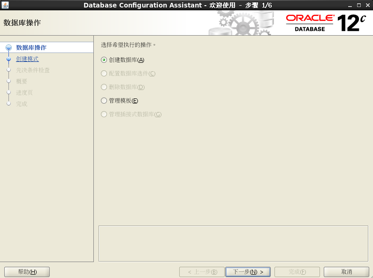The image size is (373, 278).
Task: Minimize the Database Configuration Assistant window
Action: (x=350, y=5)
